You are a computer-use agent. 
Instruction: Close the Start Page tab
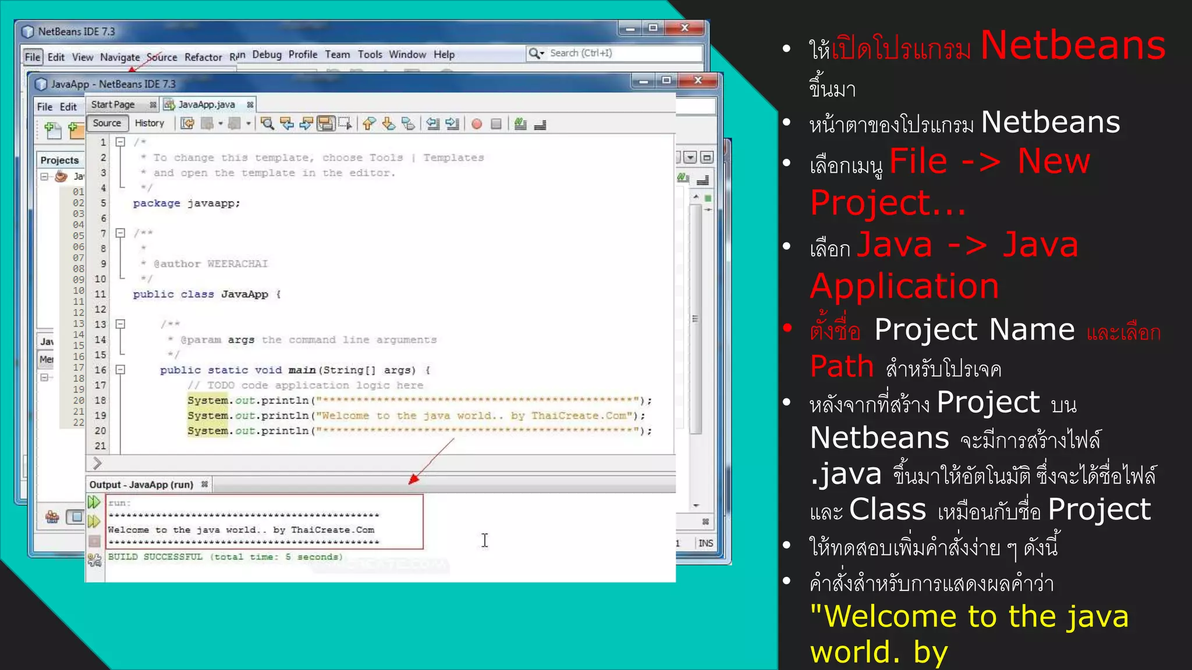point(153,105)
